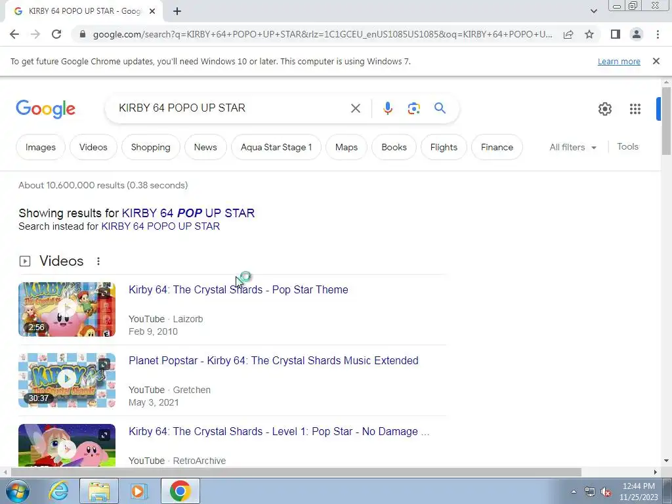Open the Chrome profile avatar icon
This screenshot has width=672, height=504.
637,34
